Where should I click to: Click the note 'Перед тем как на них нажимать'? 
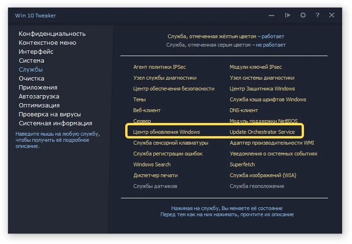point(227,215)
